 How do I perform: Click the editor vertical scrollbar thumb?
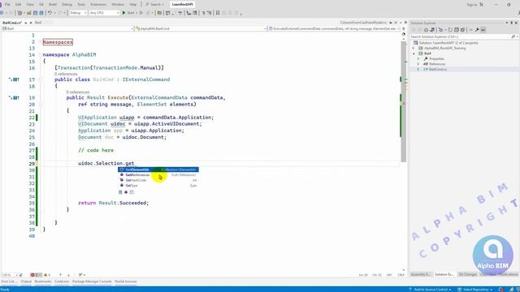pos(404,102)
